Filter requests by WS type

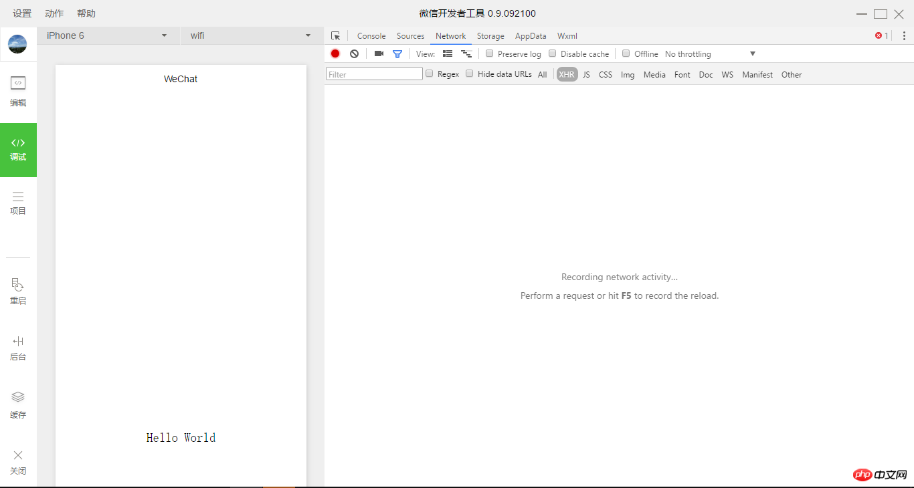(x=727, y=74)
